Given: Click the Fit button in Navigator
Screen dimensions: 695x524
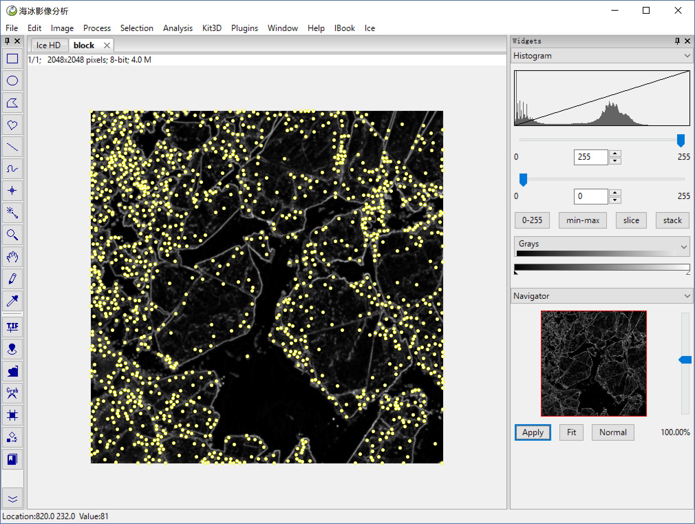Looking at the screenshot, I should coord(571,432).
